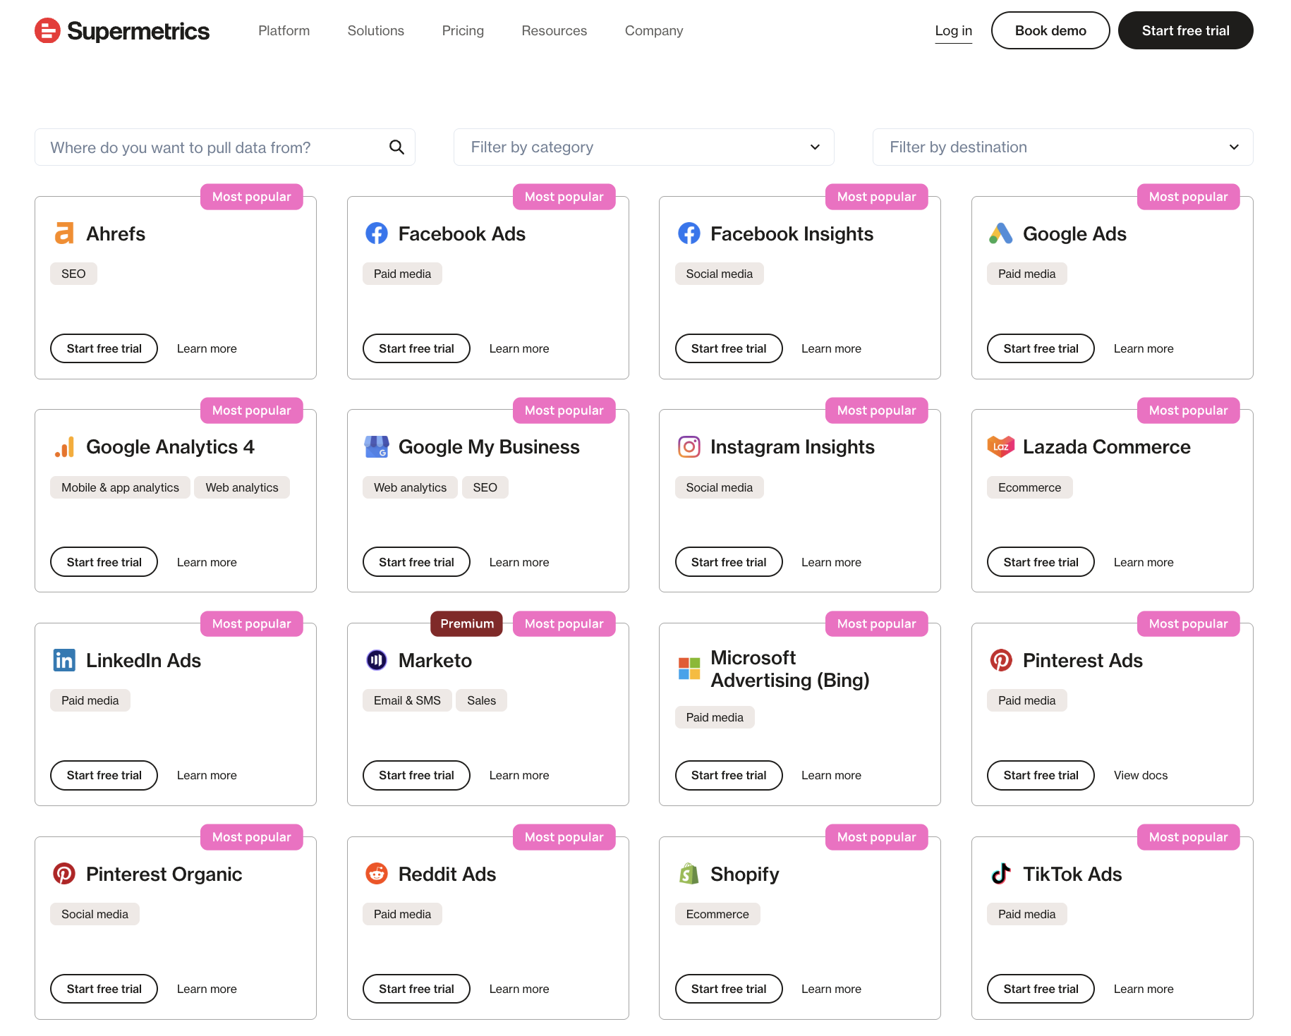The width and height of the screenshot is (1291, 1036).
Task: Click the Google Ads icon
Action: tap(1001, 233)
